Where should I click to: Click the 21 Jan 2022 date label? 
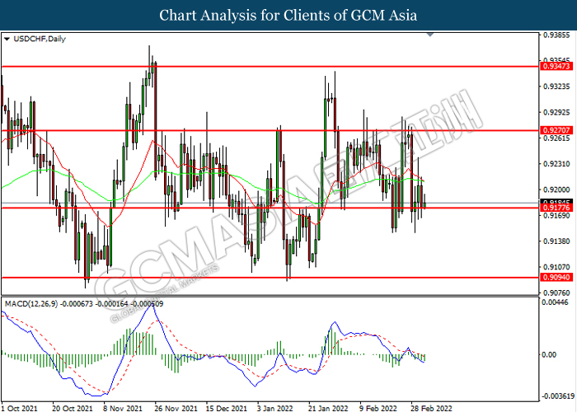click(x=328, y=408)
